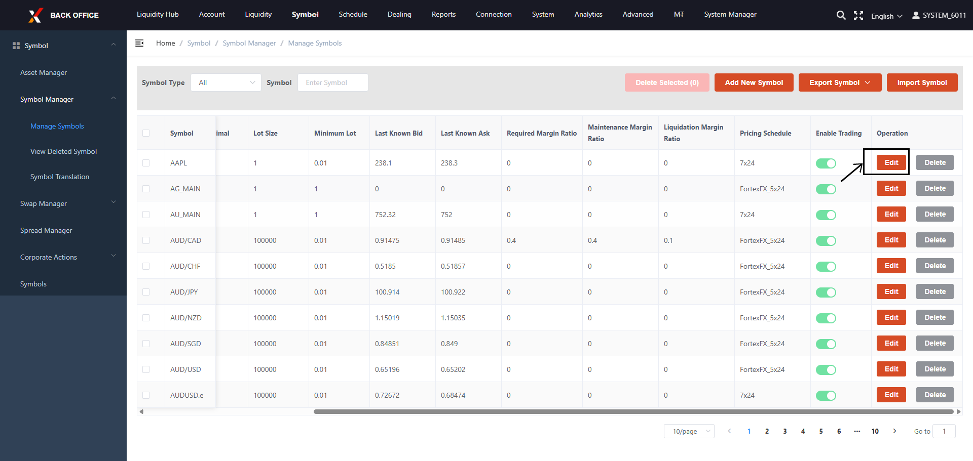
Task: Click the Back Office X logo
Action: click(x=35, y=15)
